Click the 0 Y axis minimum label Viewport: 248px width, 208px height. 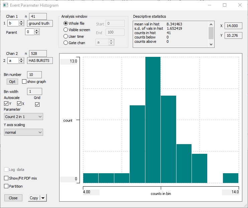coord(76,179)
